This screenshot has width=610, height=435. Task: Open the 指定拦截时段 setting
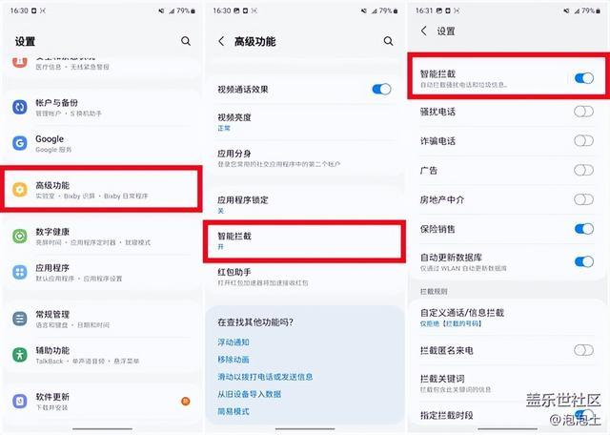(x=508, y=415)
